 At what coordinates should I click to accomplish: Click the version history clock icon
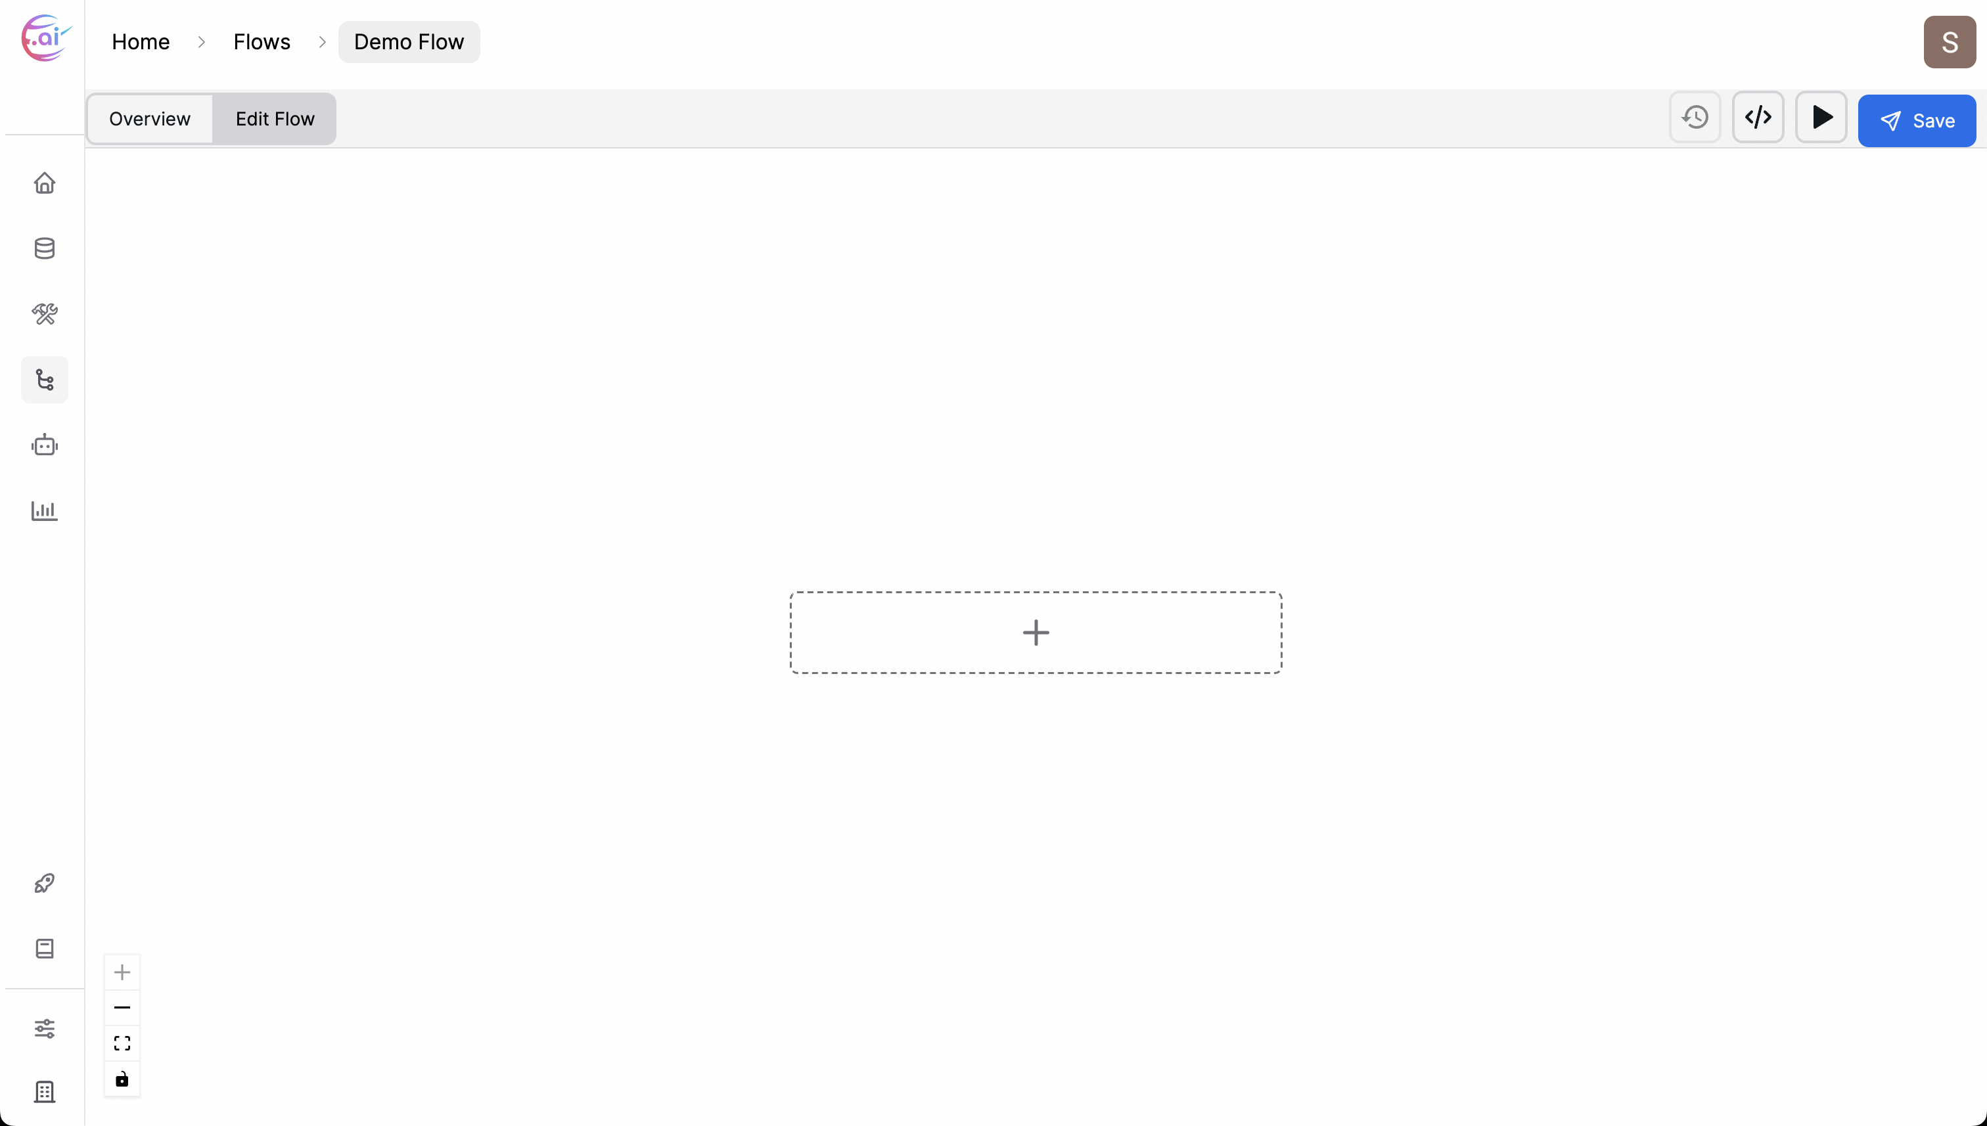1695,118
